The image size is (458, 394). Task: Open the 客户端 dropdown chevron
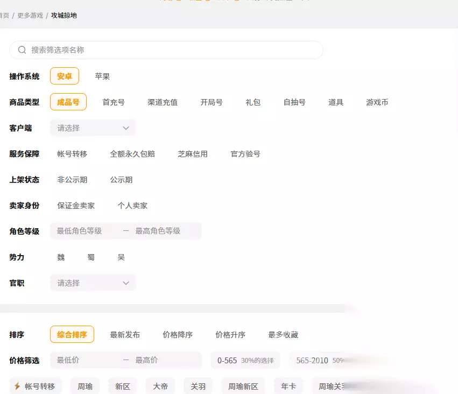click(126, 128)
